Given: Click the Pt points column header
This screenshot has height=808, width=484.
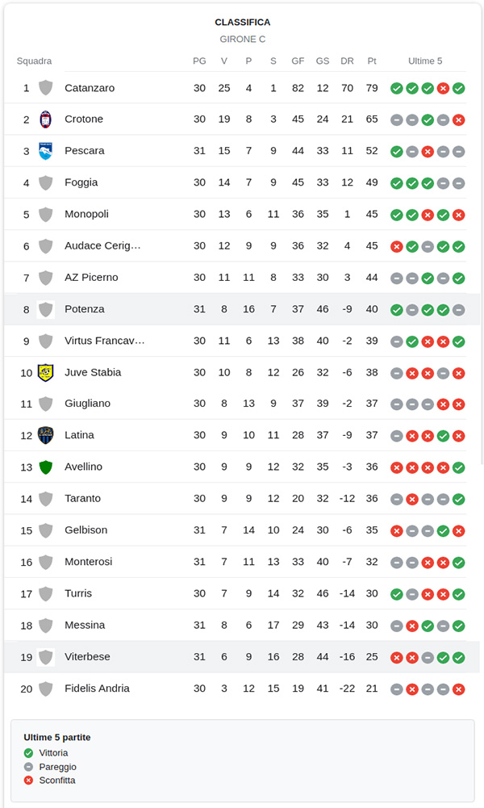Looking at the screenshot, I should 372,61.
